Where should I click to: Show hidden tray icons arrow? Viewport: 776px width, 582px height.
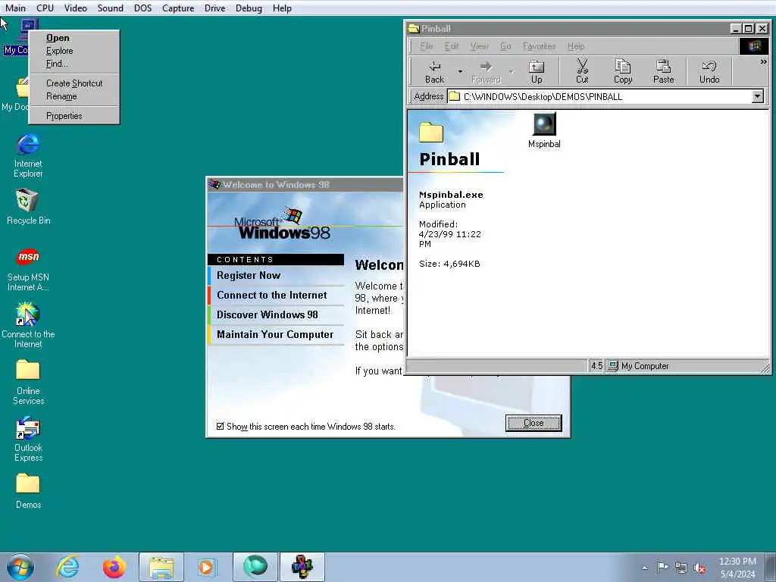(x=644, y=568)
